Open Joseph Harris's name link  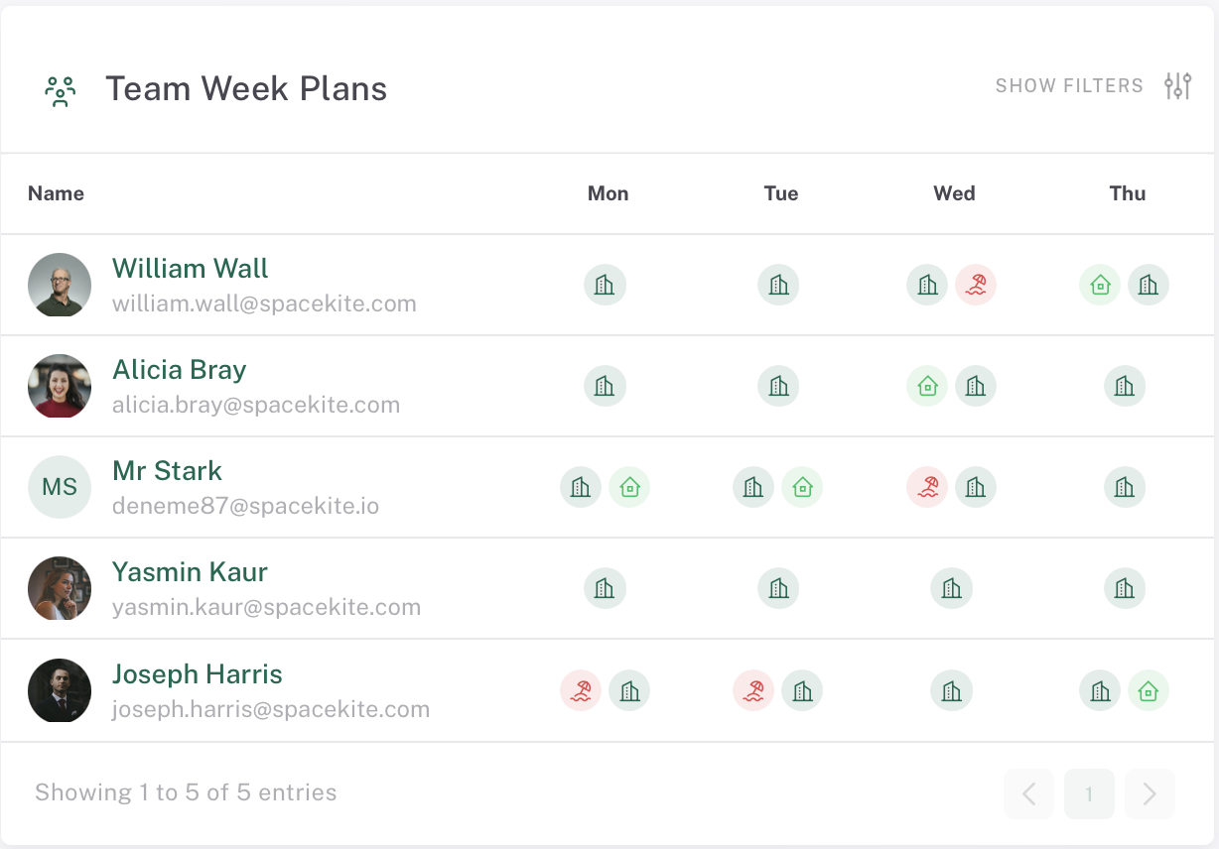pos(198,673)
